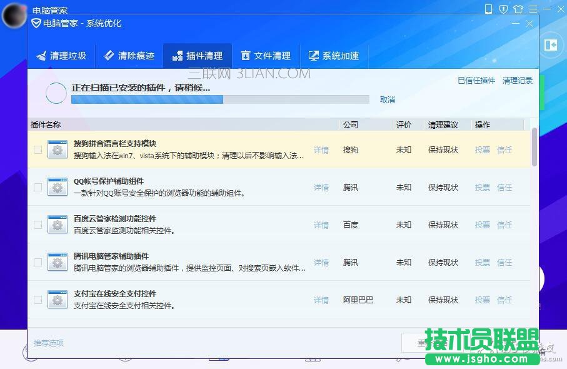The height and width of the screenshot is (369, 567).
Task: View the 清理记录 link
Action: pyautogui.click(x=518, y=81)
